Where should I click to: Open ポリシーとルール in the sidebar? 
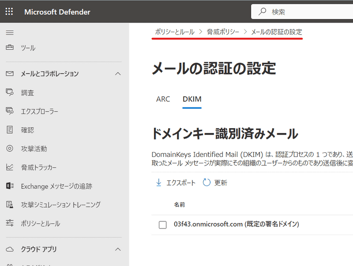tap(40, 224)
